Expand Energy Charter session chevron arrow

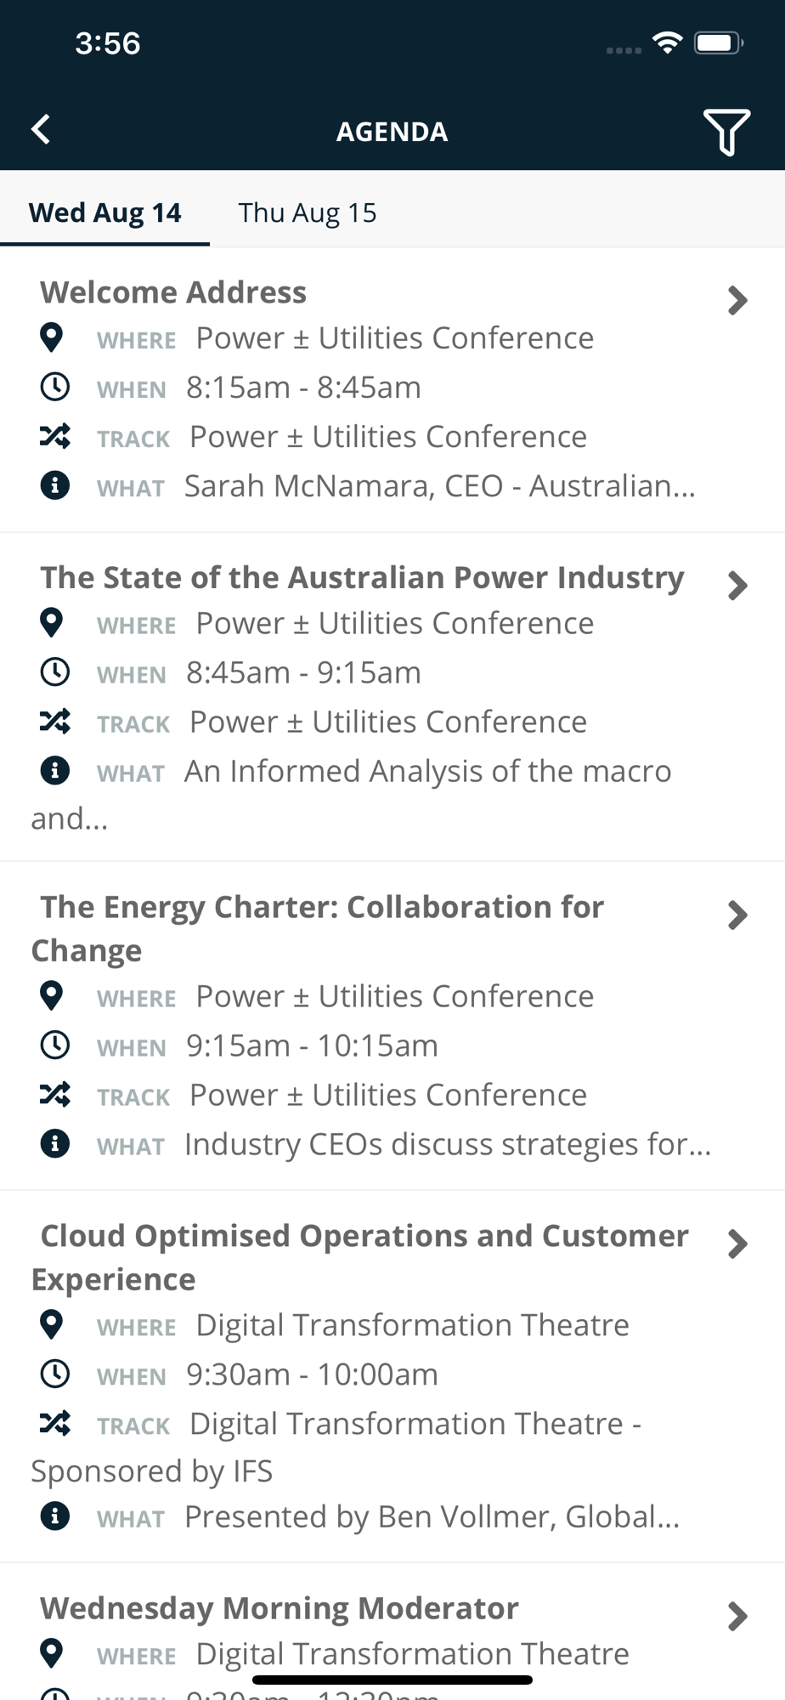(x=737, y=915)
